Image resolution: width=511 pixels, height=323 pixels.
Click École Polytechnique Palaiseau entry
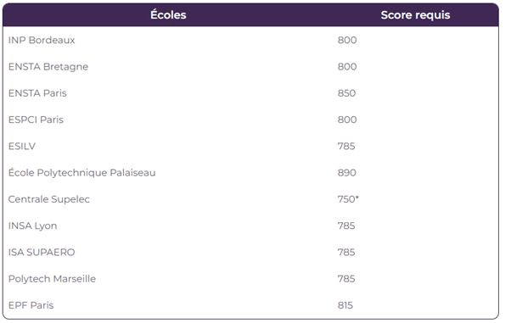pyautogui.click(x=81, y=173)
